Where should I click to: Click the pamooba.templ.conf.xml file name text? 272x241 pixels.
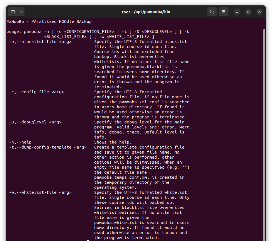point(122,177)
